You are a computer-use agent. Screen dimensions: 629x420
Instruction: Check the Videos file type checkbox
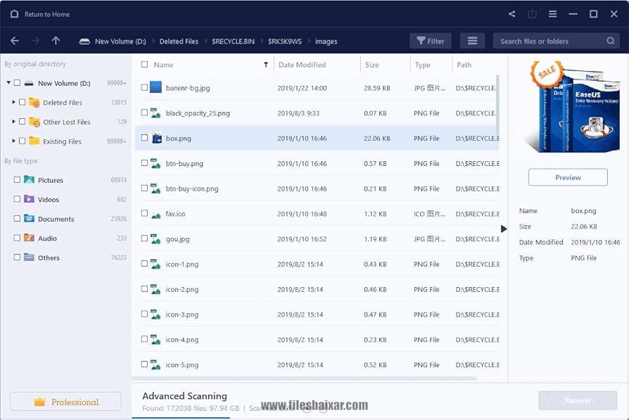(17, 199)
